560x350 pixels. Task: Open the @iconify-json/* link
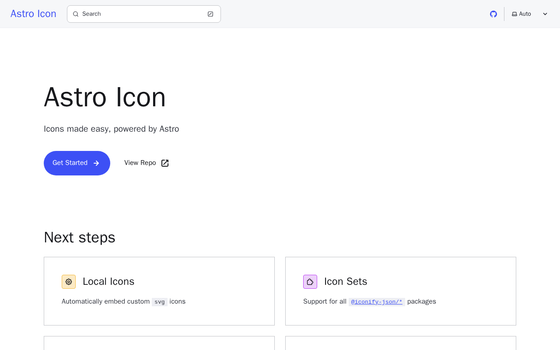point(377,302)
